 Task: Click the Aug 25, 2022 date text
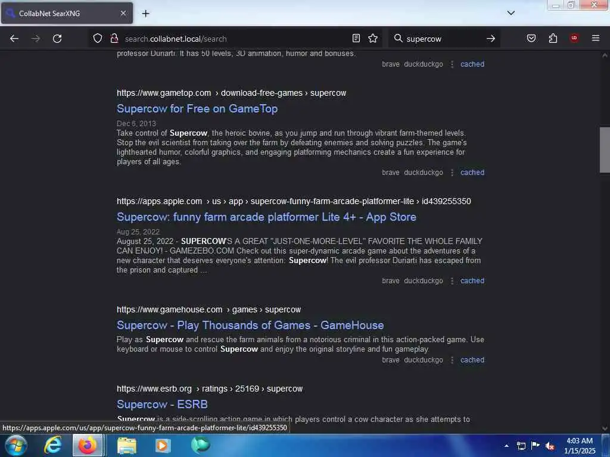(x=138, y=232)
